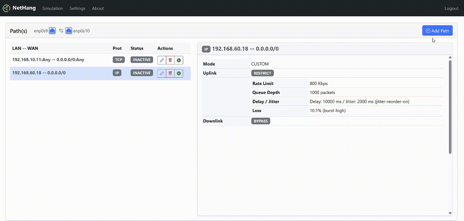Click detail panel scrollbar up arrow
Viewport: 464px width, 221px height.
pyautogui.click(x=450, y=57)
